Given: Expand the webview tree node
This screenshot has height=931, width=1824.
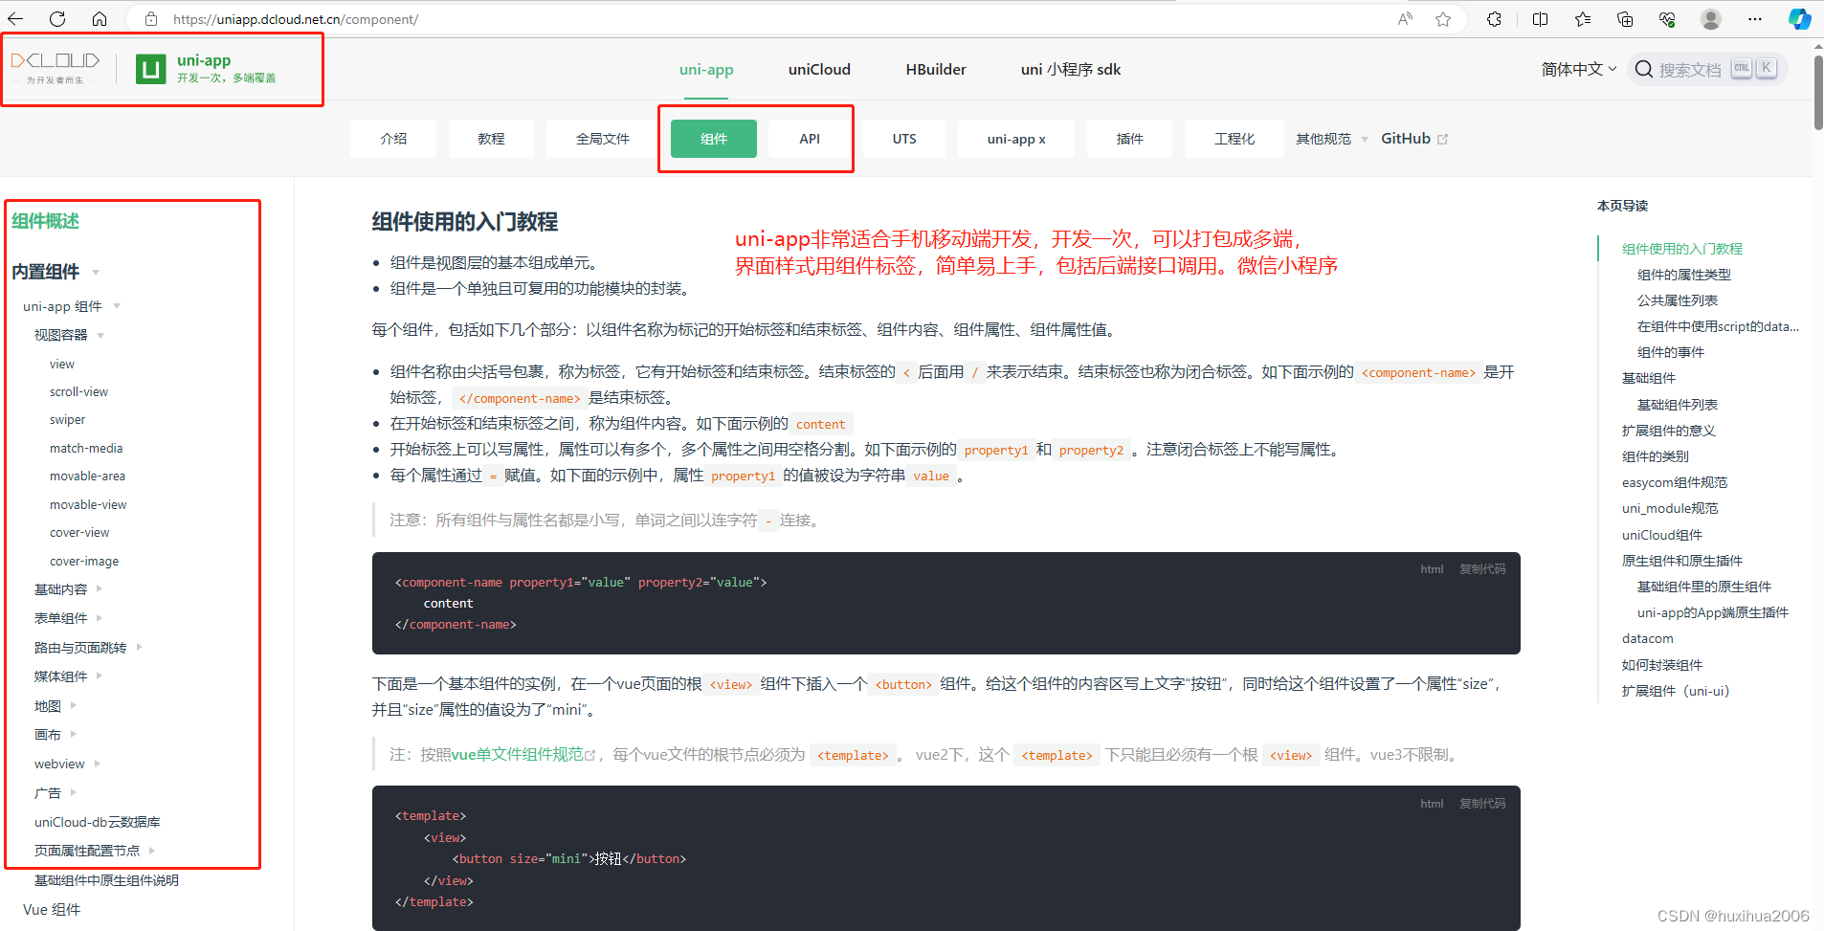Looking at the screenshot, I should (97, 764).
